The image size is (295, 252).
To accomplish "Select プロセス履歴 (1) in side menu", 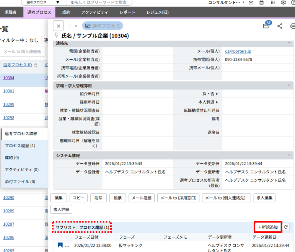I will pos(20,146).
